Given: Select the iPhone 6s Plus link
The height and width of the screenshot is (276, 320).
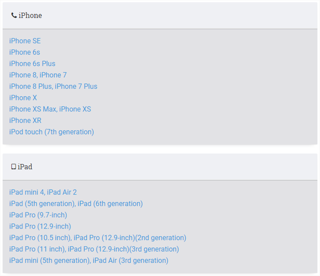Looking at the screenshot, I should click(x=32, y=64).
